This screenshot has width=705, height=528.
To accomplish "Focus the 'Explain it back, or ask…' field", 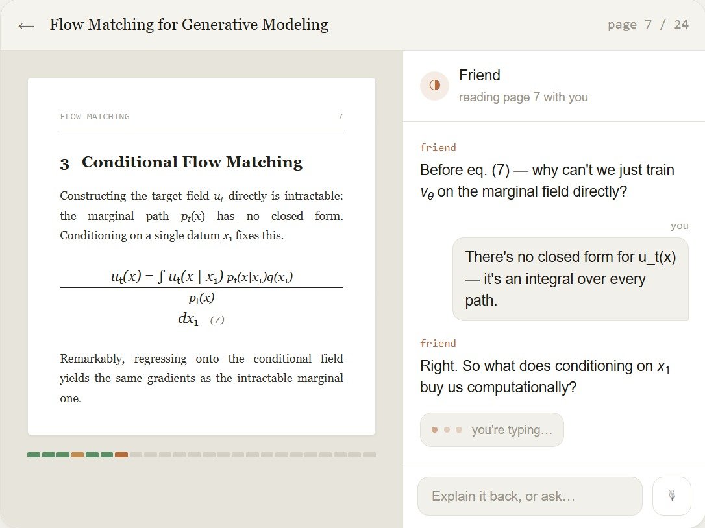I will (530, 496).
